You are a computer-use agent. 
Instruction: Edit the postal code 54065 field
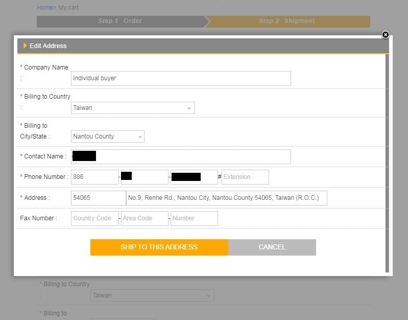98,198
